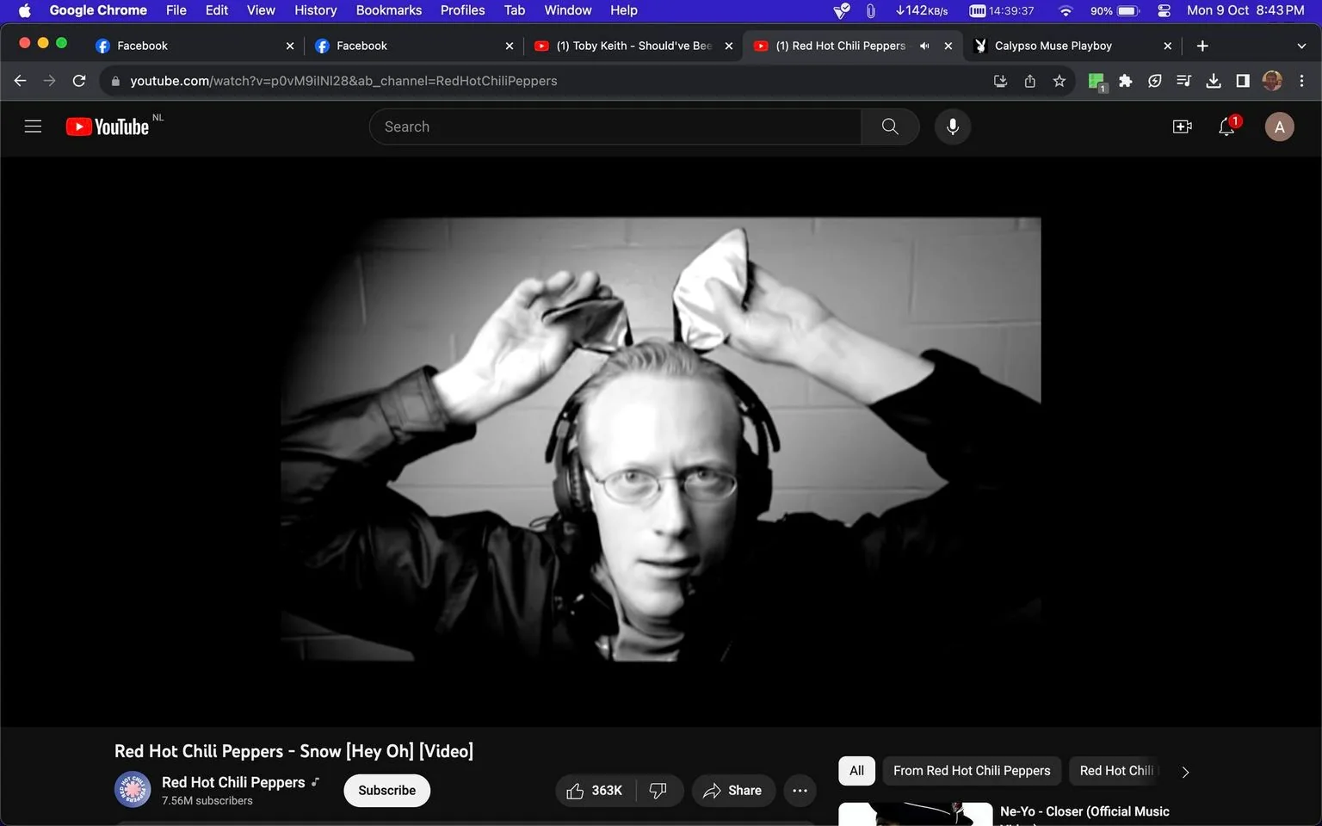The width and height of the screenshot is (1322, 826).
Task: Open the File menu
Action: tap(176, 10)
